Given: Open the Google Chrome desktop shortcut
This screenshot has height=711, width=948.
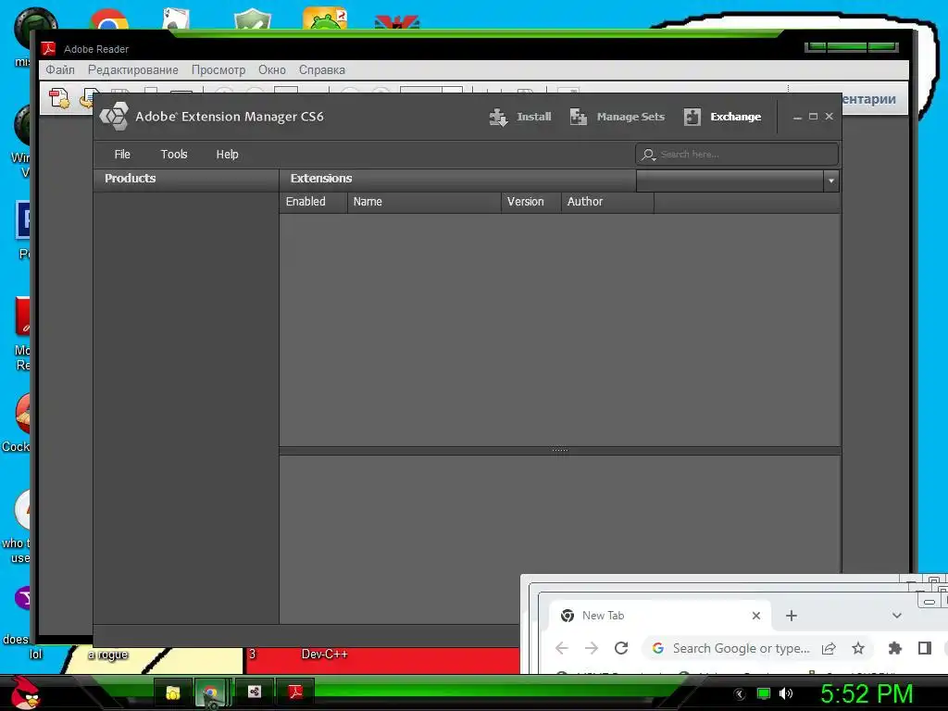Looking at the screenshot, I should click(x=109, y=19).
